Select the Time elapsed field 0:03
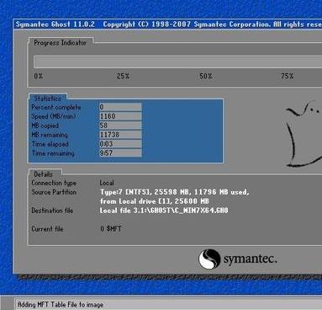This screenshot has height=310, width=322. (x=120, y=144)
